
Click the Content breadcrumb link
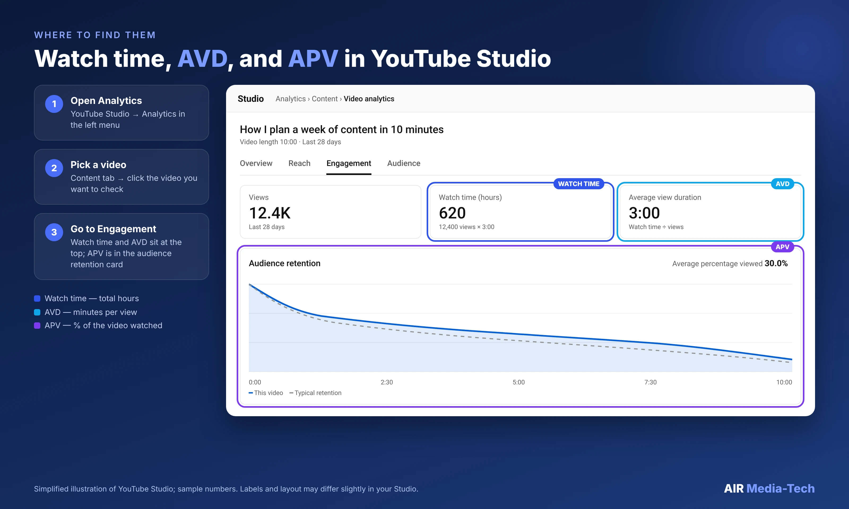[x=325, y=99]
